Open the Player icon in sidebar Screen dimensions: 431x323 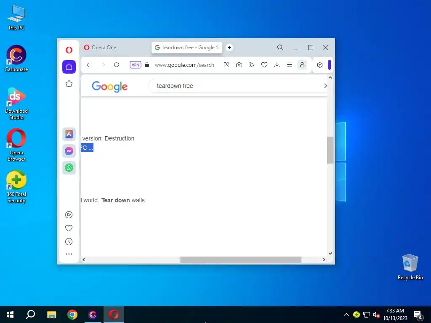tap(69, 214)
